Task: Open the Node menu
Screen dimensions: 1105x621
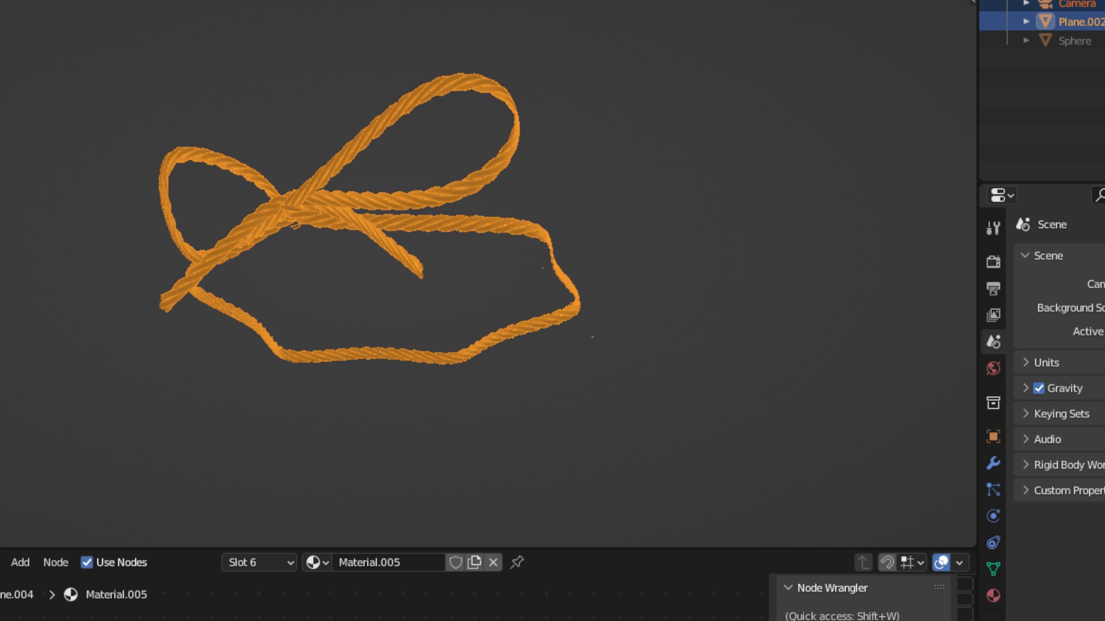Action: click(x=56, y=562)
